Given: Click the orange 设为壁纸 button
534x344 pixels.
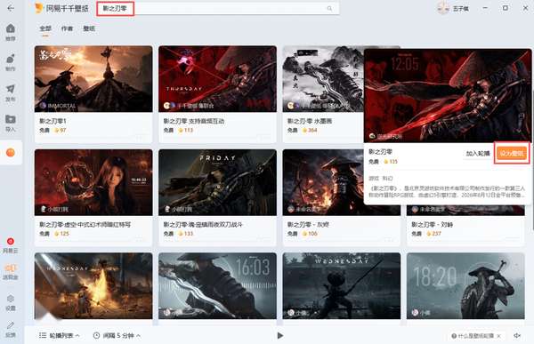Looking at the screenshot, I should (512, 154).
